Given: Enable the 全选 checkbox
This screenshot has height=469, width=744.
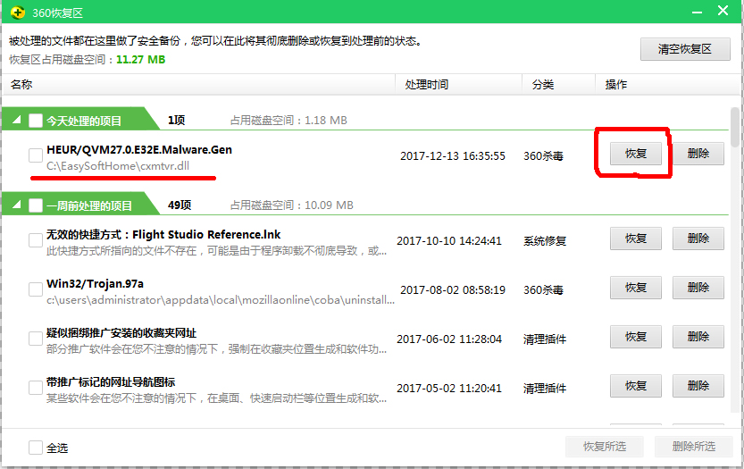Looking at the screenshot, I should [x=36, y=448].
